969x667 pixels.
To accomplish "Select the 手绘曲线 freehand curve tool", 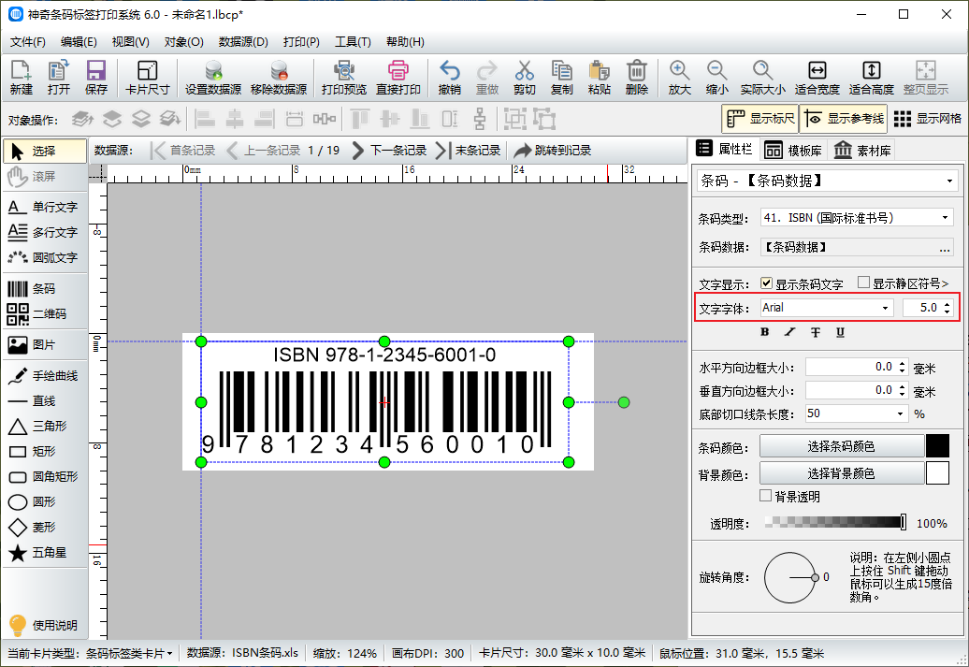I will click(43, 376).
